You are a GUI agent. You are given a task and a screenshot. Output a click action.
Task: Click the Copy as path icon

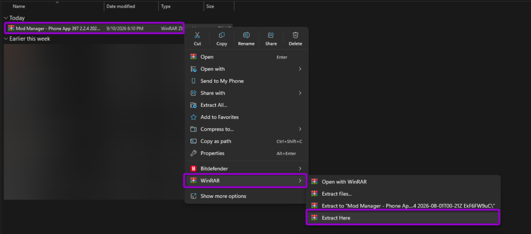click(x=194, y=141)
